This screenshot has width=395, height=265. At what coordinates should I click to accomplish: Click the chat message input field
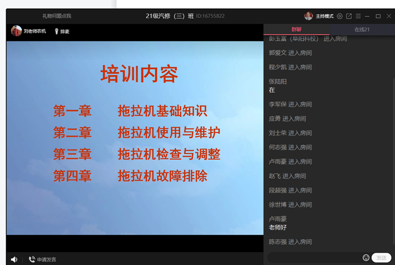click(314, 258)
